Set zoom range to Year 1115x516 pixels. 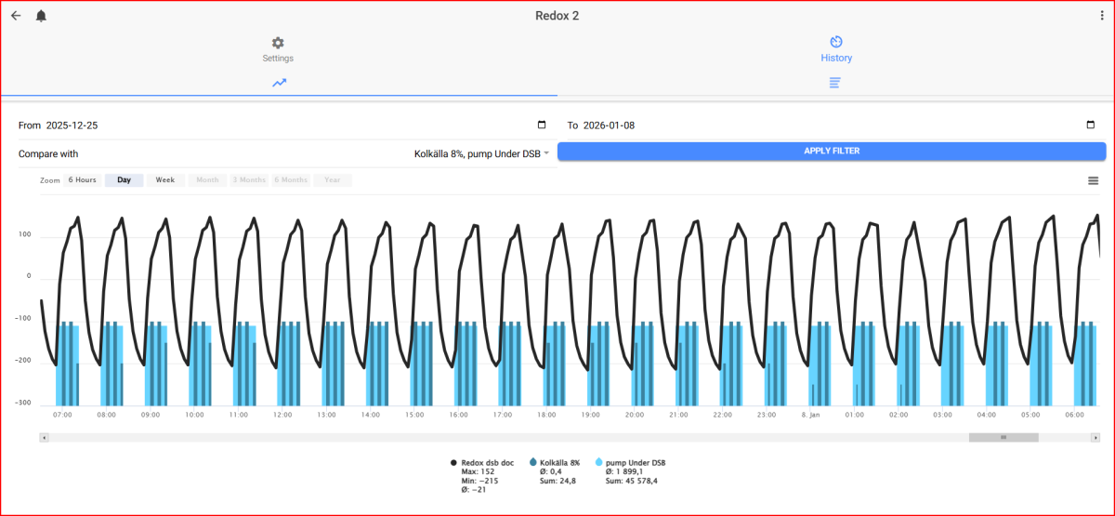coord(333,180)
